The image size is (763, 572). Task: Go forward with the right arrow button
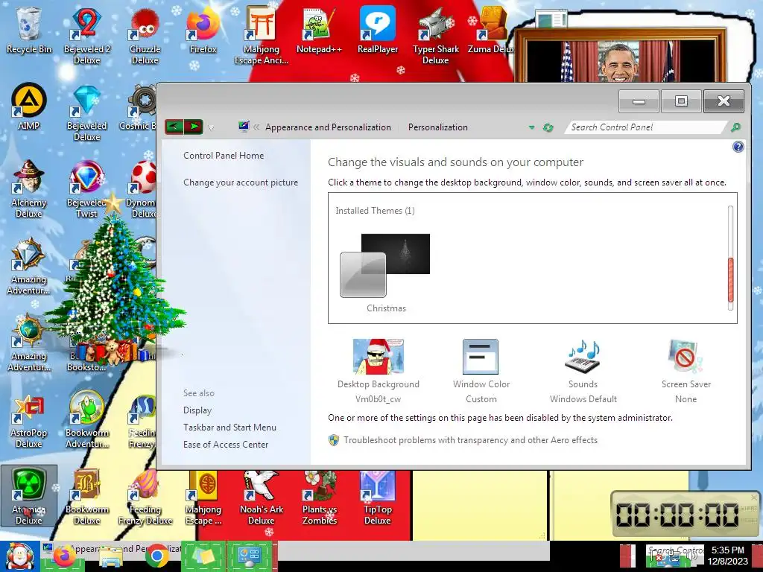point(194,127)
